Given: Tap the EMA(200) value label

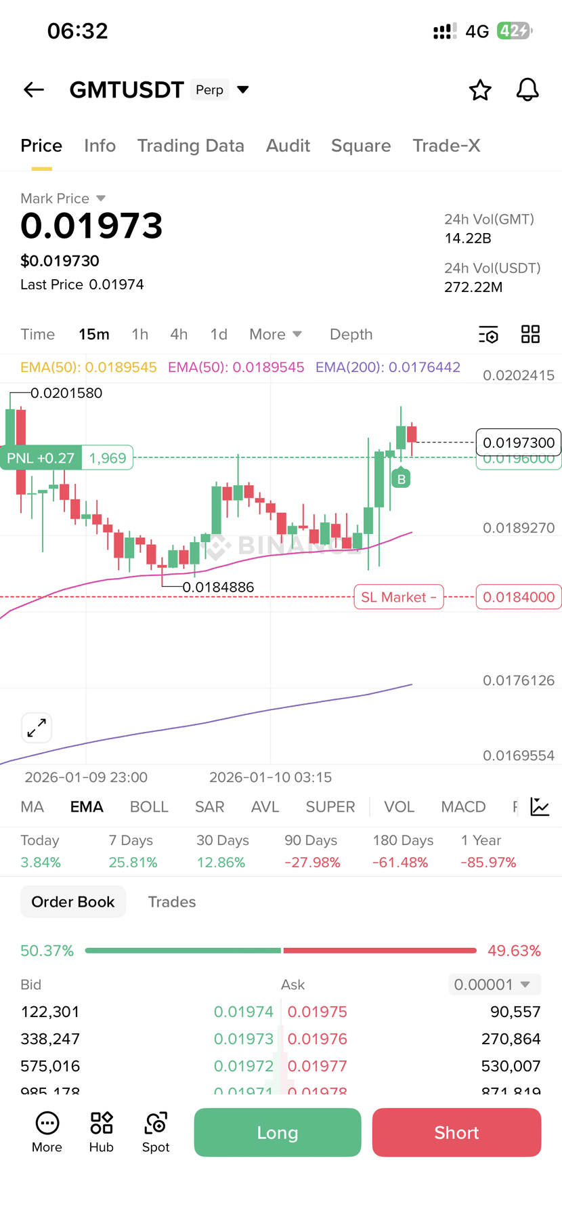Looking at the screenshot, I should [x=388, y=367].
